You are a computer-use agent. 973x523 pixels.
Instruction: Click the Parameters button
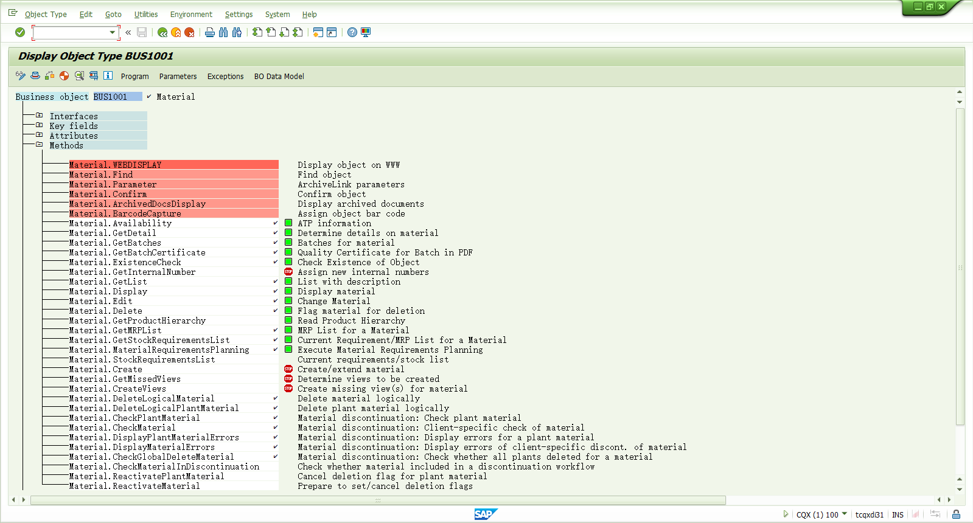178,76
